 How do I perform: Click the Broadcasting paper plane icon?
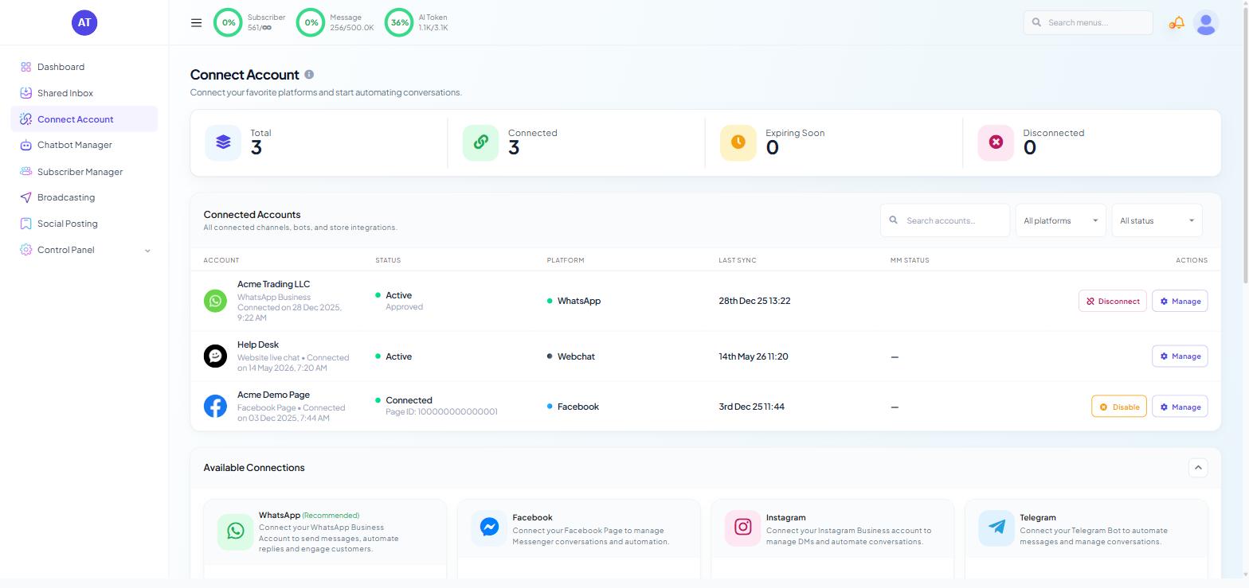pos(25,197)
